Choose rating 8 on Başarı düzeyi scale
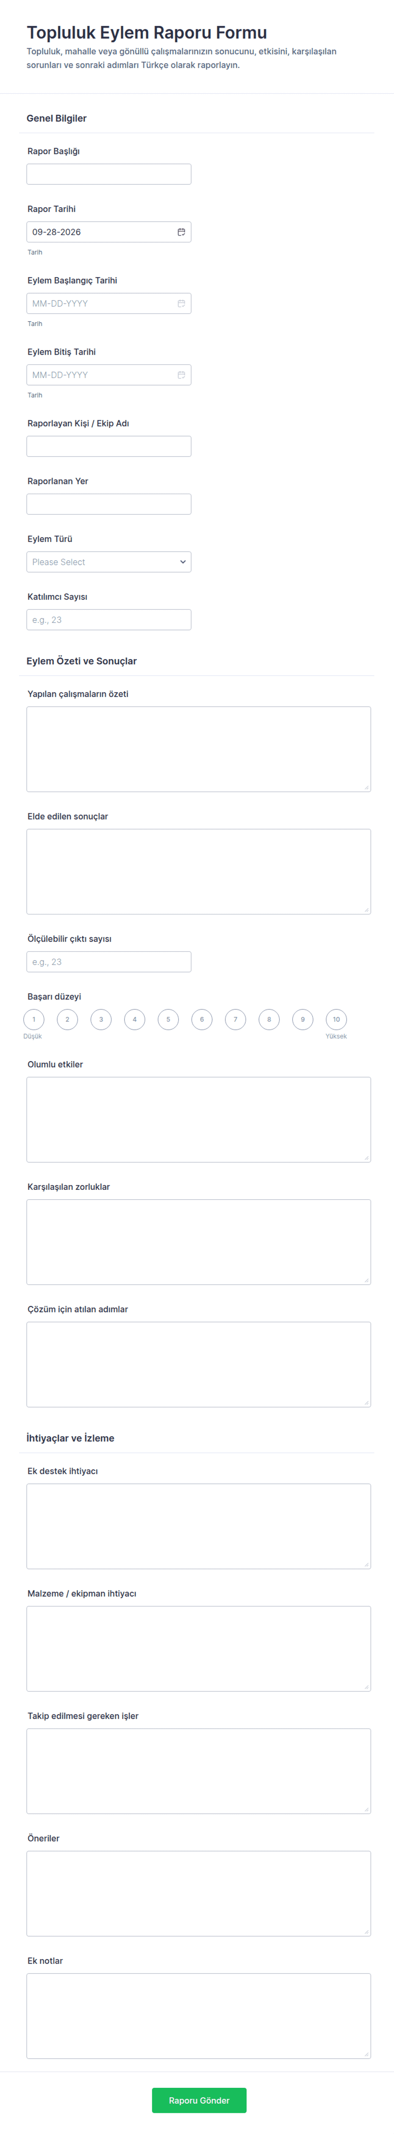 269,1019
